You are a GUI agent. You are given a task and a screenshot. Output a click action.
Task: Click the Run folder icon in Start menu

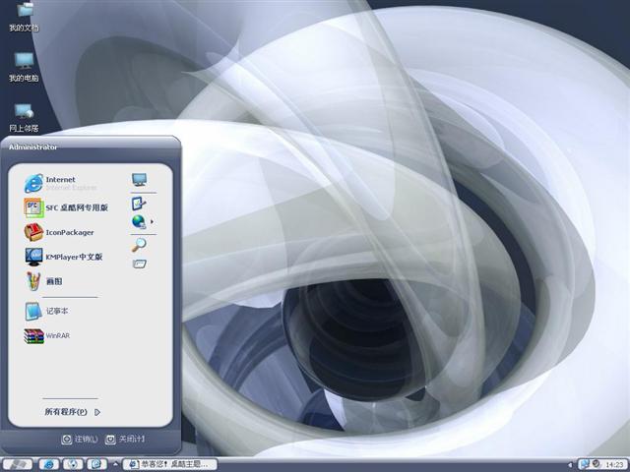pos(139,264)
